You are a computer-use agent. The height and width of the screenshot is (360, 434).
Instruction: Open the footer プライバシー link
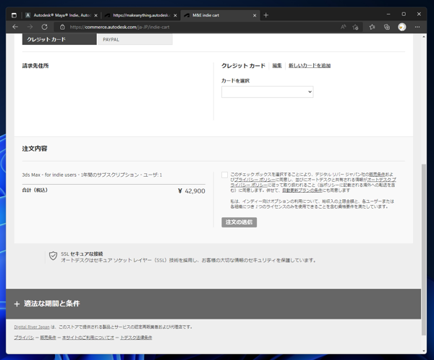pyautogui.click(x=24, y=338)
